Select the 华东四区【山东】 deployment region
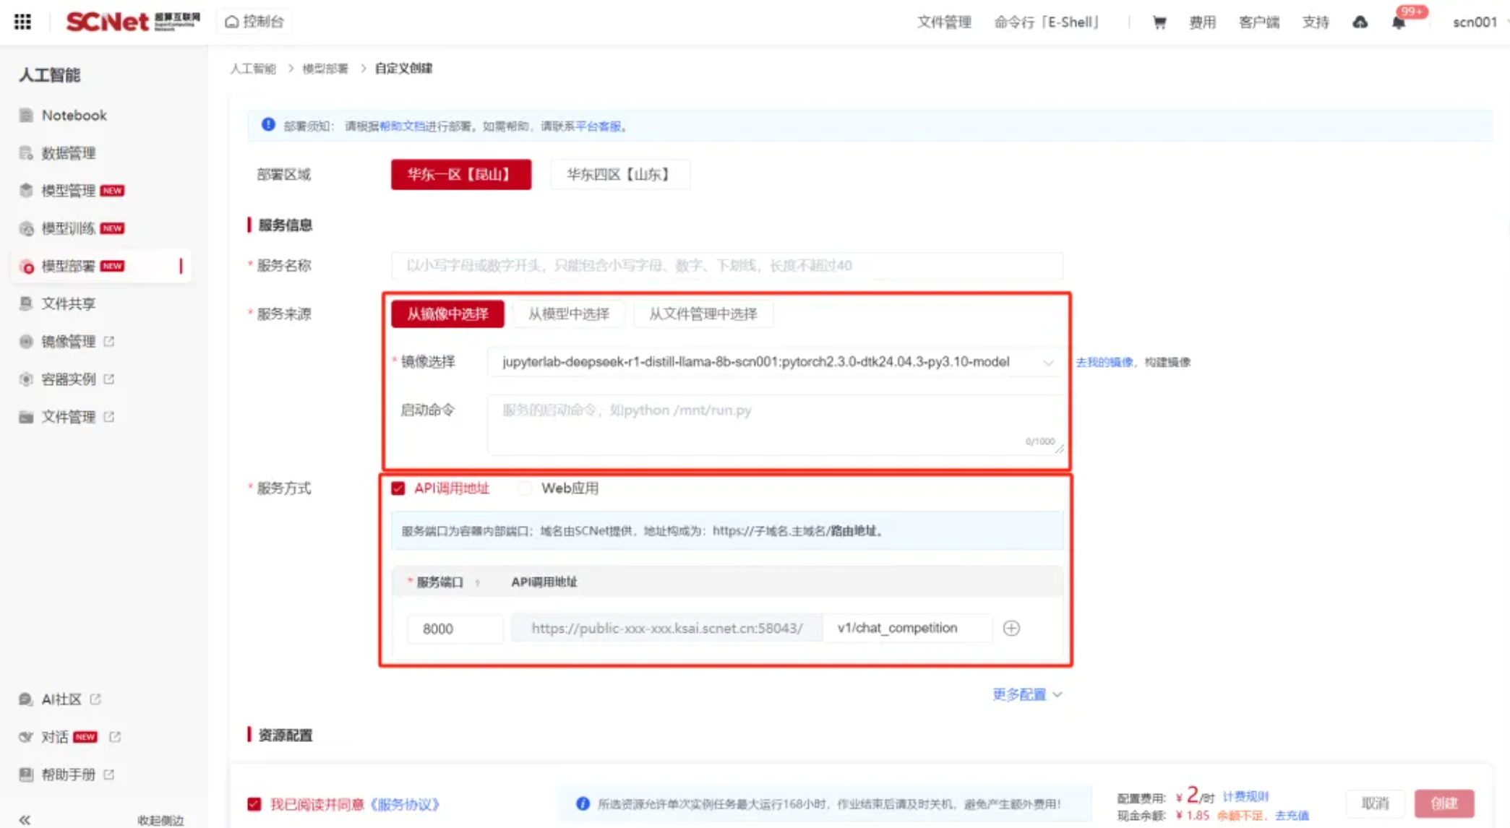This screenshot has width=1510, height=828. click(x=619, y=174)
